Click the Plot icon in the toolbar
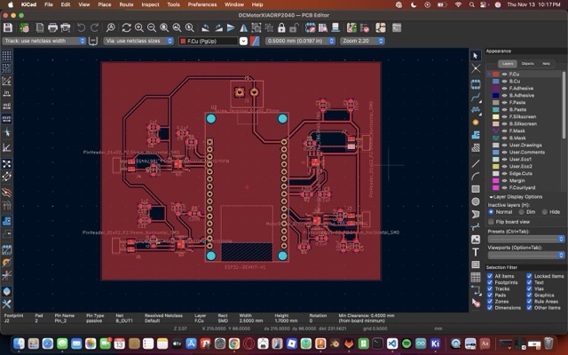The height and width of the screenshot is (355, 568). 66,28
